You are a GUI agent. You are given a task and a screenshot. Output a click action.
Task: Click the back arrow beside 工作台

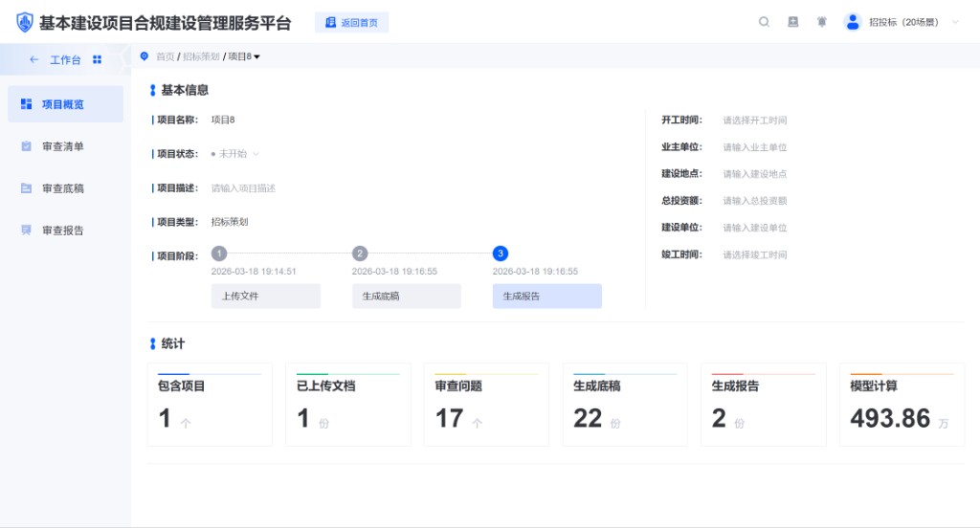[x=34, y=59]
